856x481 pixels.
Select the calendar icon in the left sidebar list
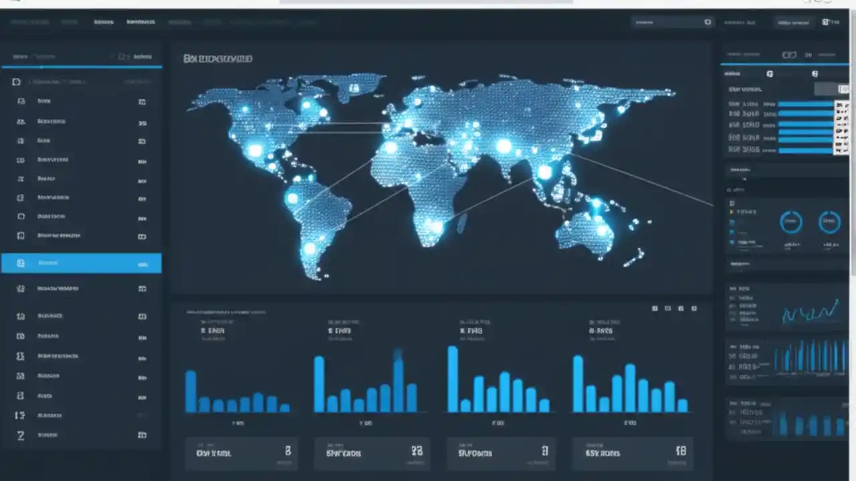(x=20, y=197)
